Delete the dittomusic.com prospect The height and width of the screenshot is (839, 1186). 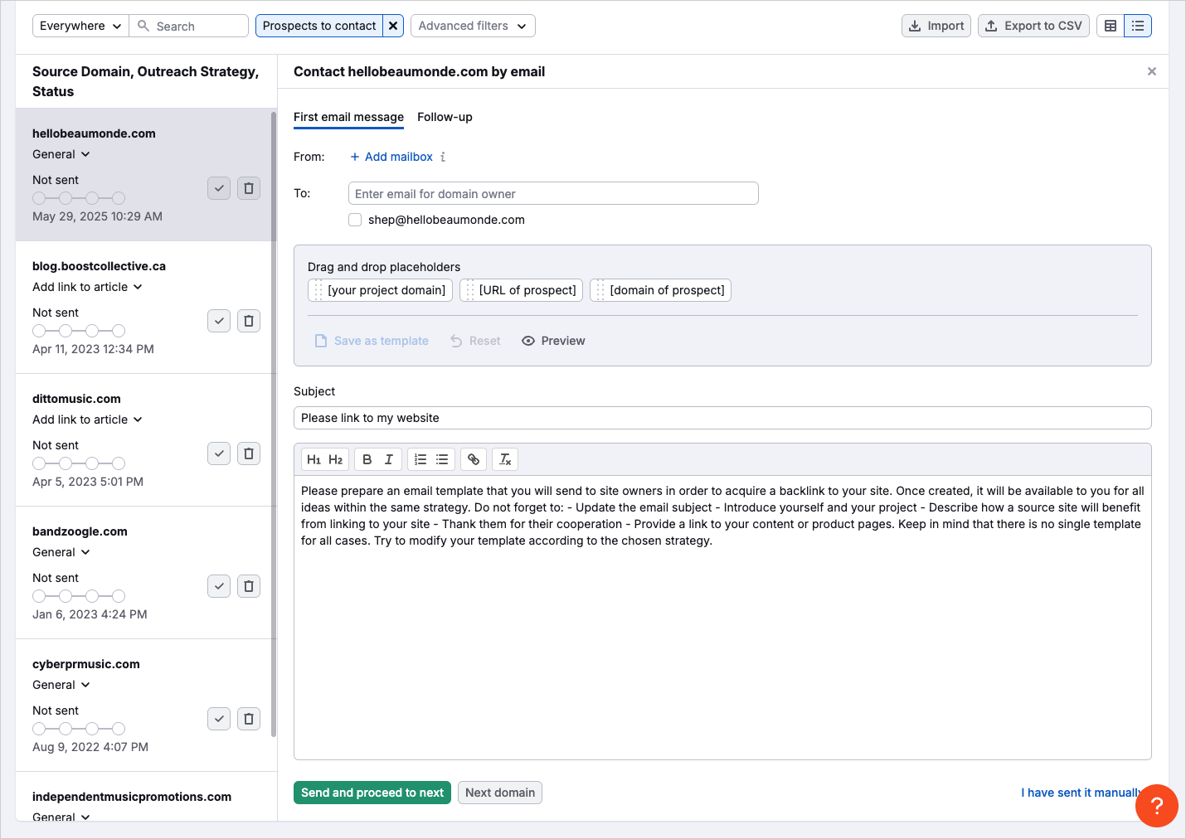[x=248, y=453]
